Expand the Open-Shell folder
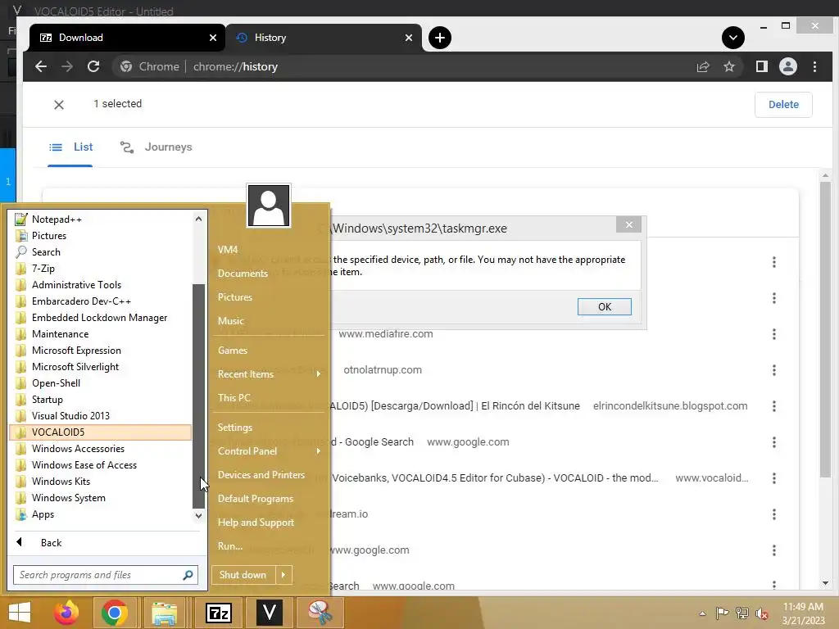This screenshot has height=629, width=839. (100, 383)
